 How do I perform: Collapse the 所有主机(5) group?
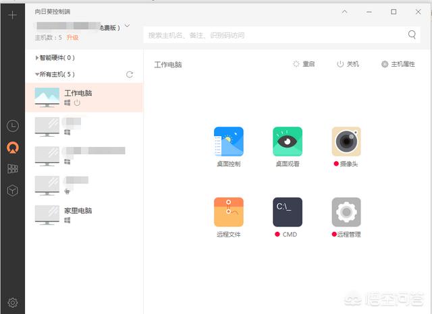click(55, 74)
